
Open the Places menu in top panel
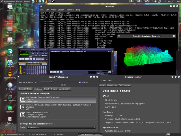pyautogui.click(x=19, y=1)
